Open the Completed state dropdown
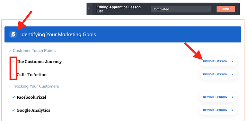The height and width of the screenshot is (121, 247). (181, 9)
